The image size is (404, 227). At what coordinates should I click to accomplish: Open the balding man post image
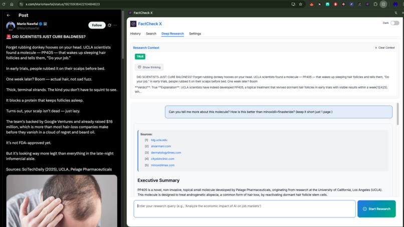coord(62,201)
